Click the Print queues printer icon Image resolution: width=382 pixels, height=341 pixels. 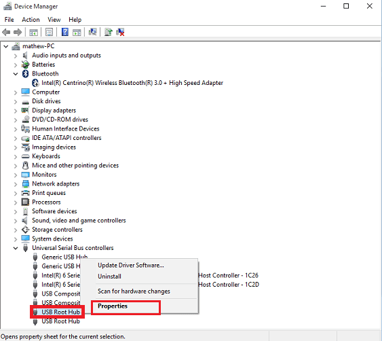[x=25, y=193]
